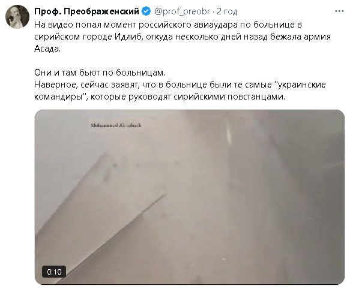The image size is (350, 292).
Task: Open the three-dot more options menu
Action: click(339, 11)
